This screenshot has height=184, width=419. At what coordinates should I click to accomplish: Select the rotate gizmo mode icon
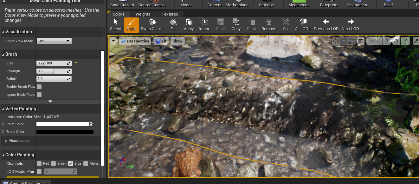coord(344,41)
